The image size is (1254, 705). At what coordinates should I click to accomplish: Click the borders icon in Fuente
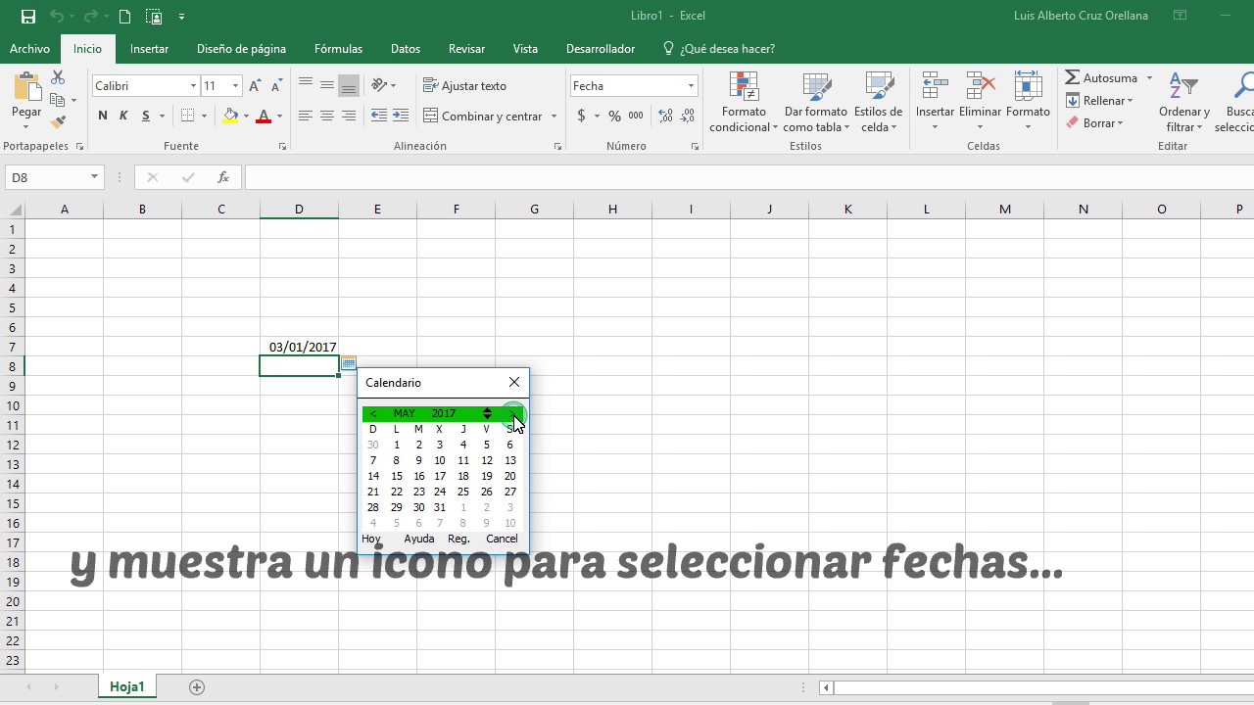(x=188, y=116)
